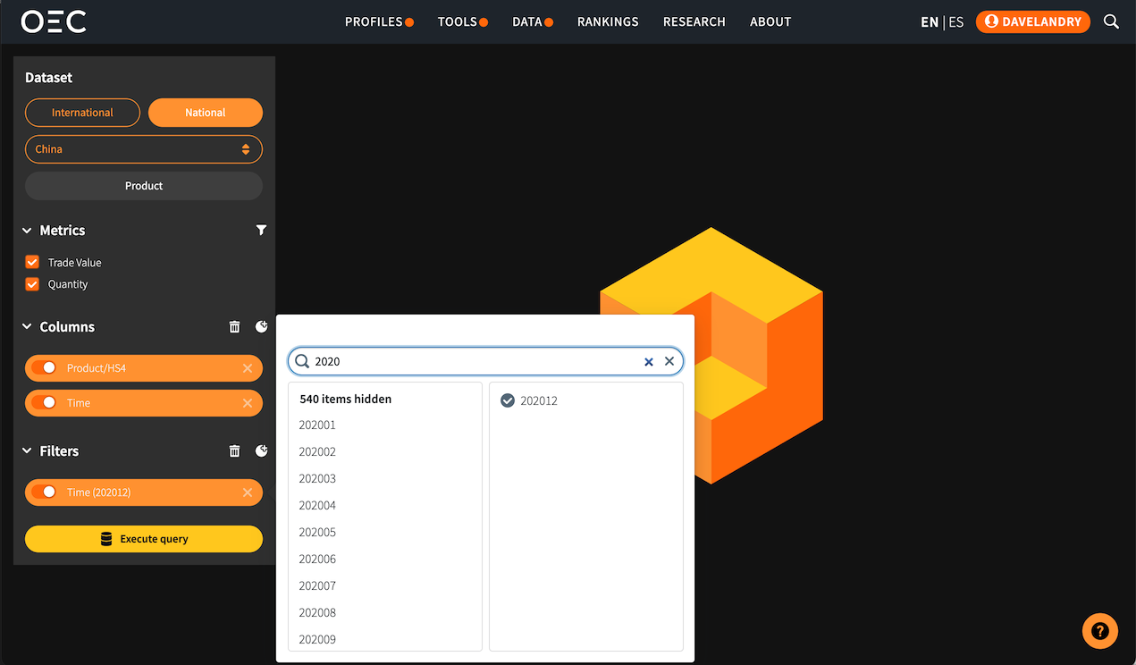Open the PROFILES menu

379,21
